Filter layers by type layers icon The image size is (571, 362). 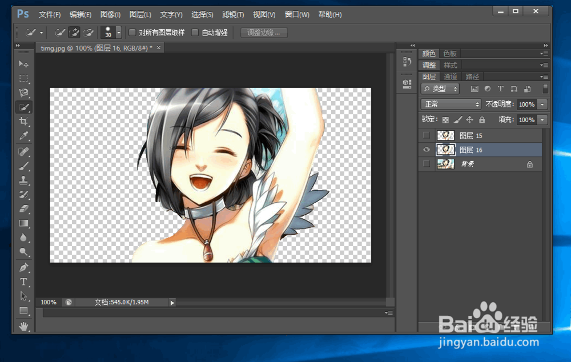(501, 89)
